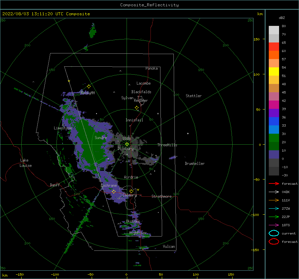Click the red forecast arrow legend icon
Viewport: 299px width, 279px height.
(x=274, y=183)
